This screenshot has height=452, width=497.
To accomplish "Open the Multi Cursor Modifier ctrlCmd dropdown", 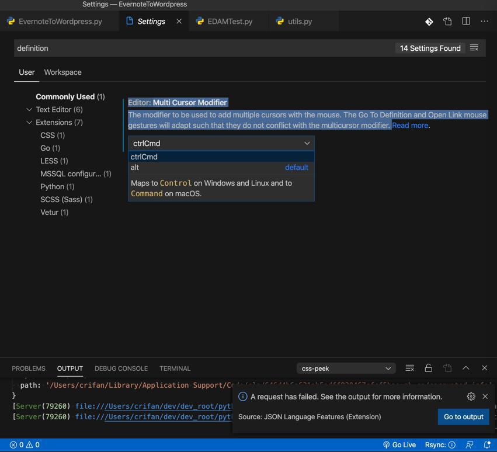I will [x=221, y=143].
